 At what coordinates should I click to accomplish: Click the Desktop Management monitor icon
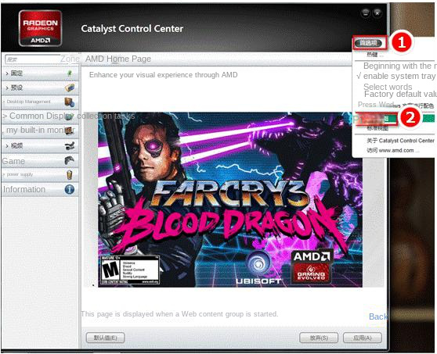tap(70, 102)
